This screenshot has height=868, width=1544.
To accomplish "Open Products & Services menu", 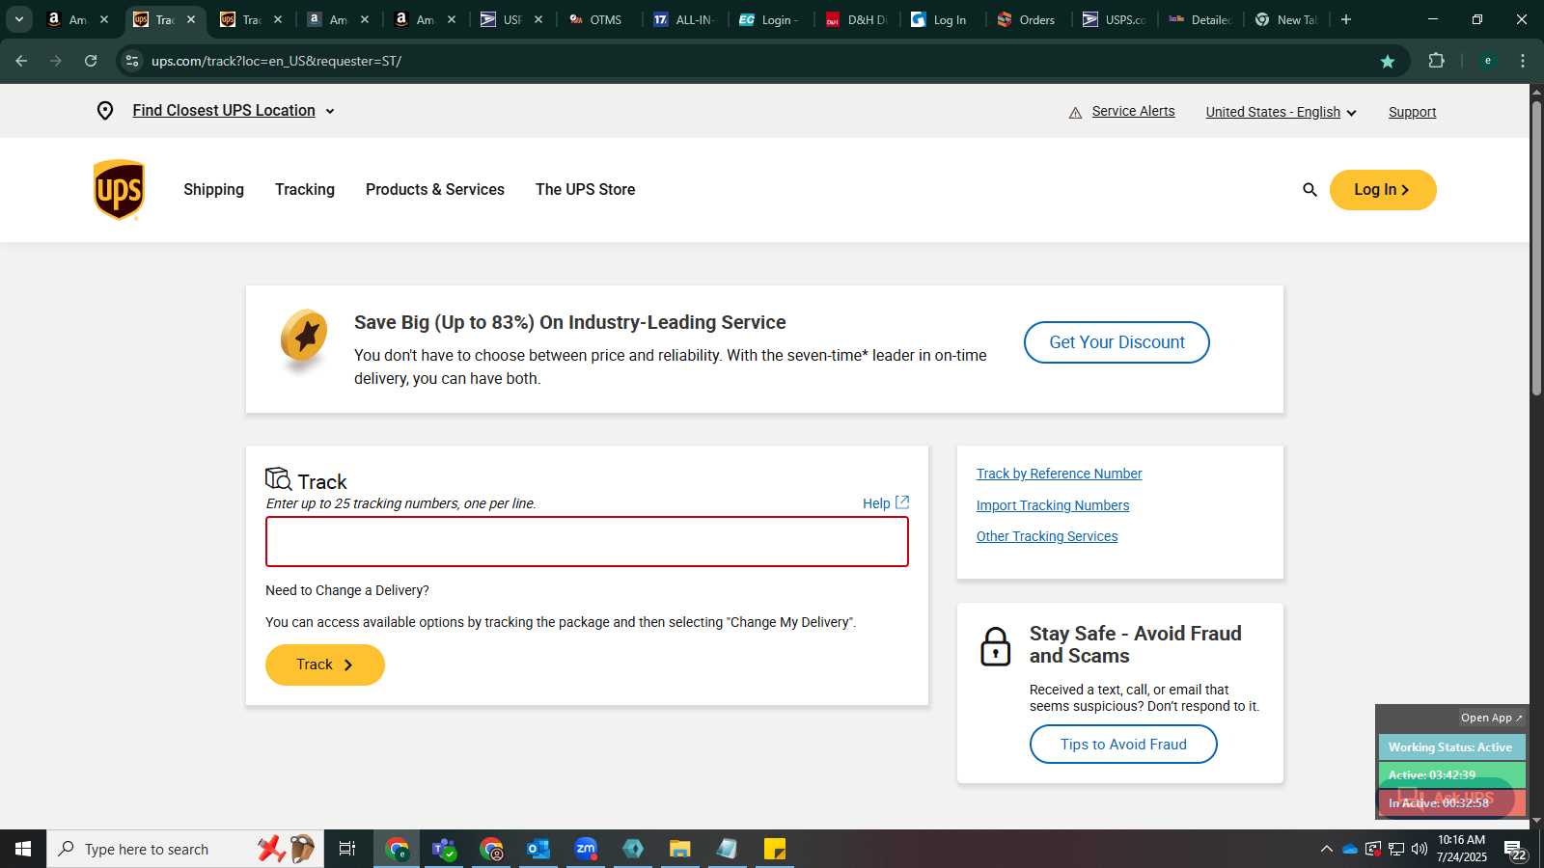I will (x=435, y=190).
